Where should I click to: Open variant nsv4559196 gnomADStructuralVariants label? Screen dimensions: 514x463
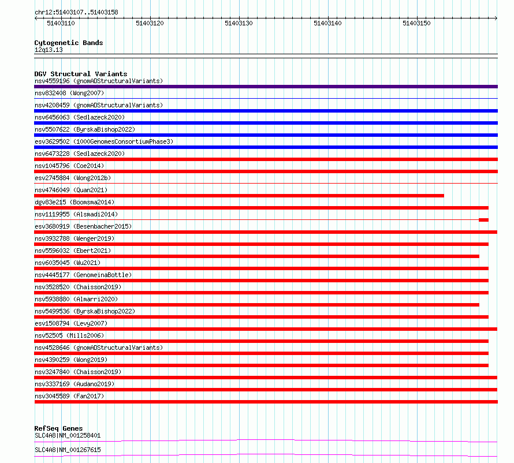pos(99,81)
